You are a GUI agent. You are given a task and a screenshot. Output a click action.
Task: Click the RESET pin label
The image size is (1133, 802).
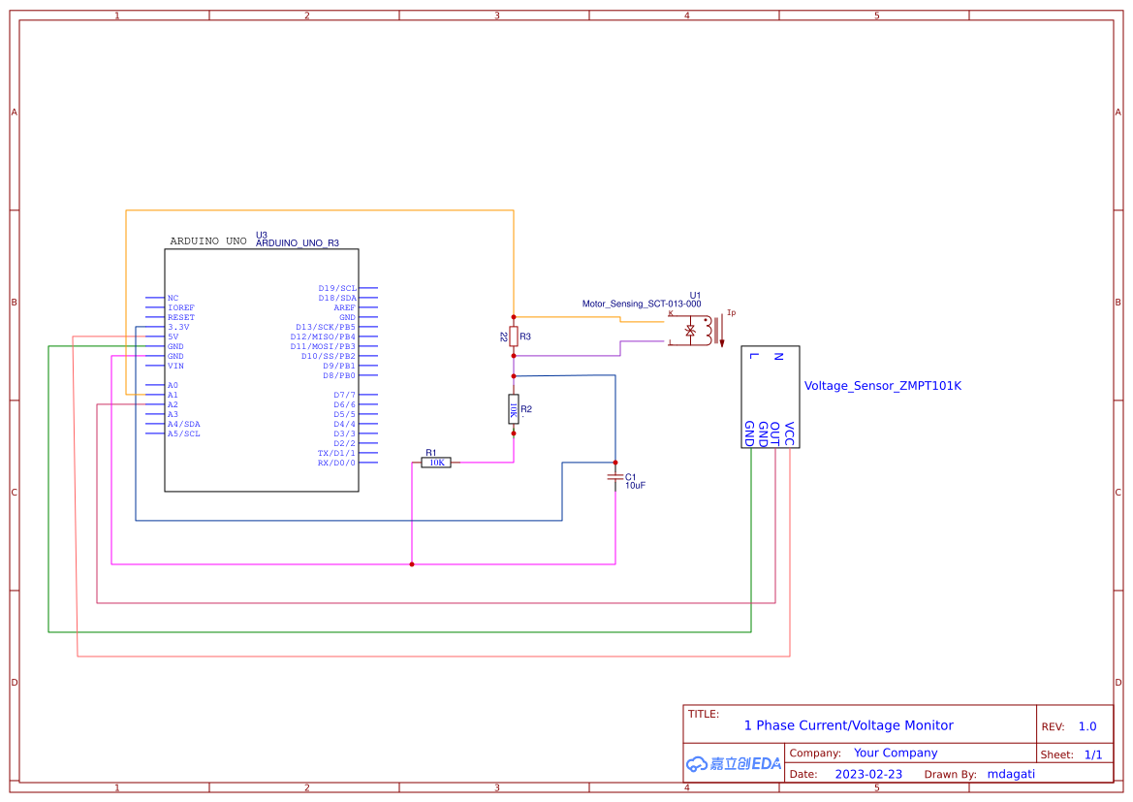coord(180,317)
